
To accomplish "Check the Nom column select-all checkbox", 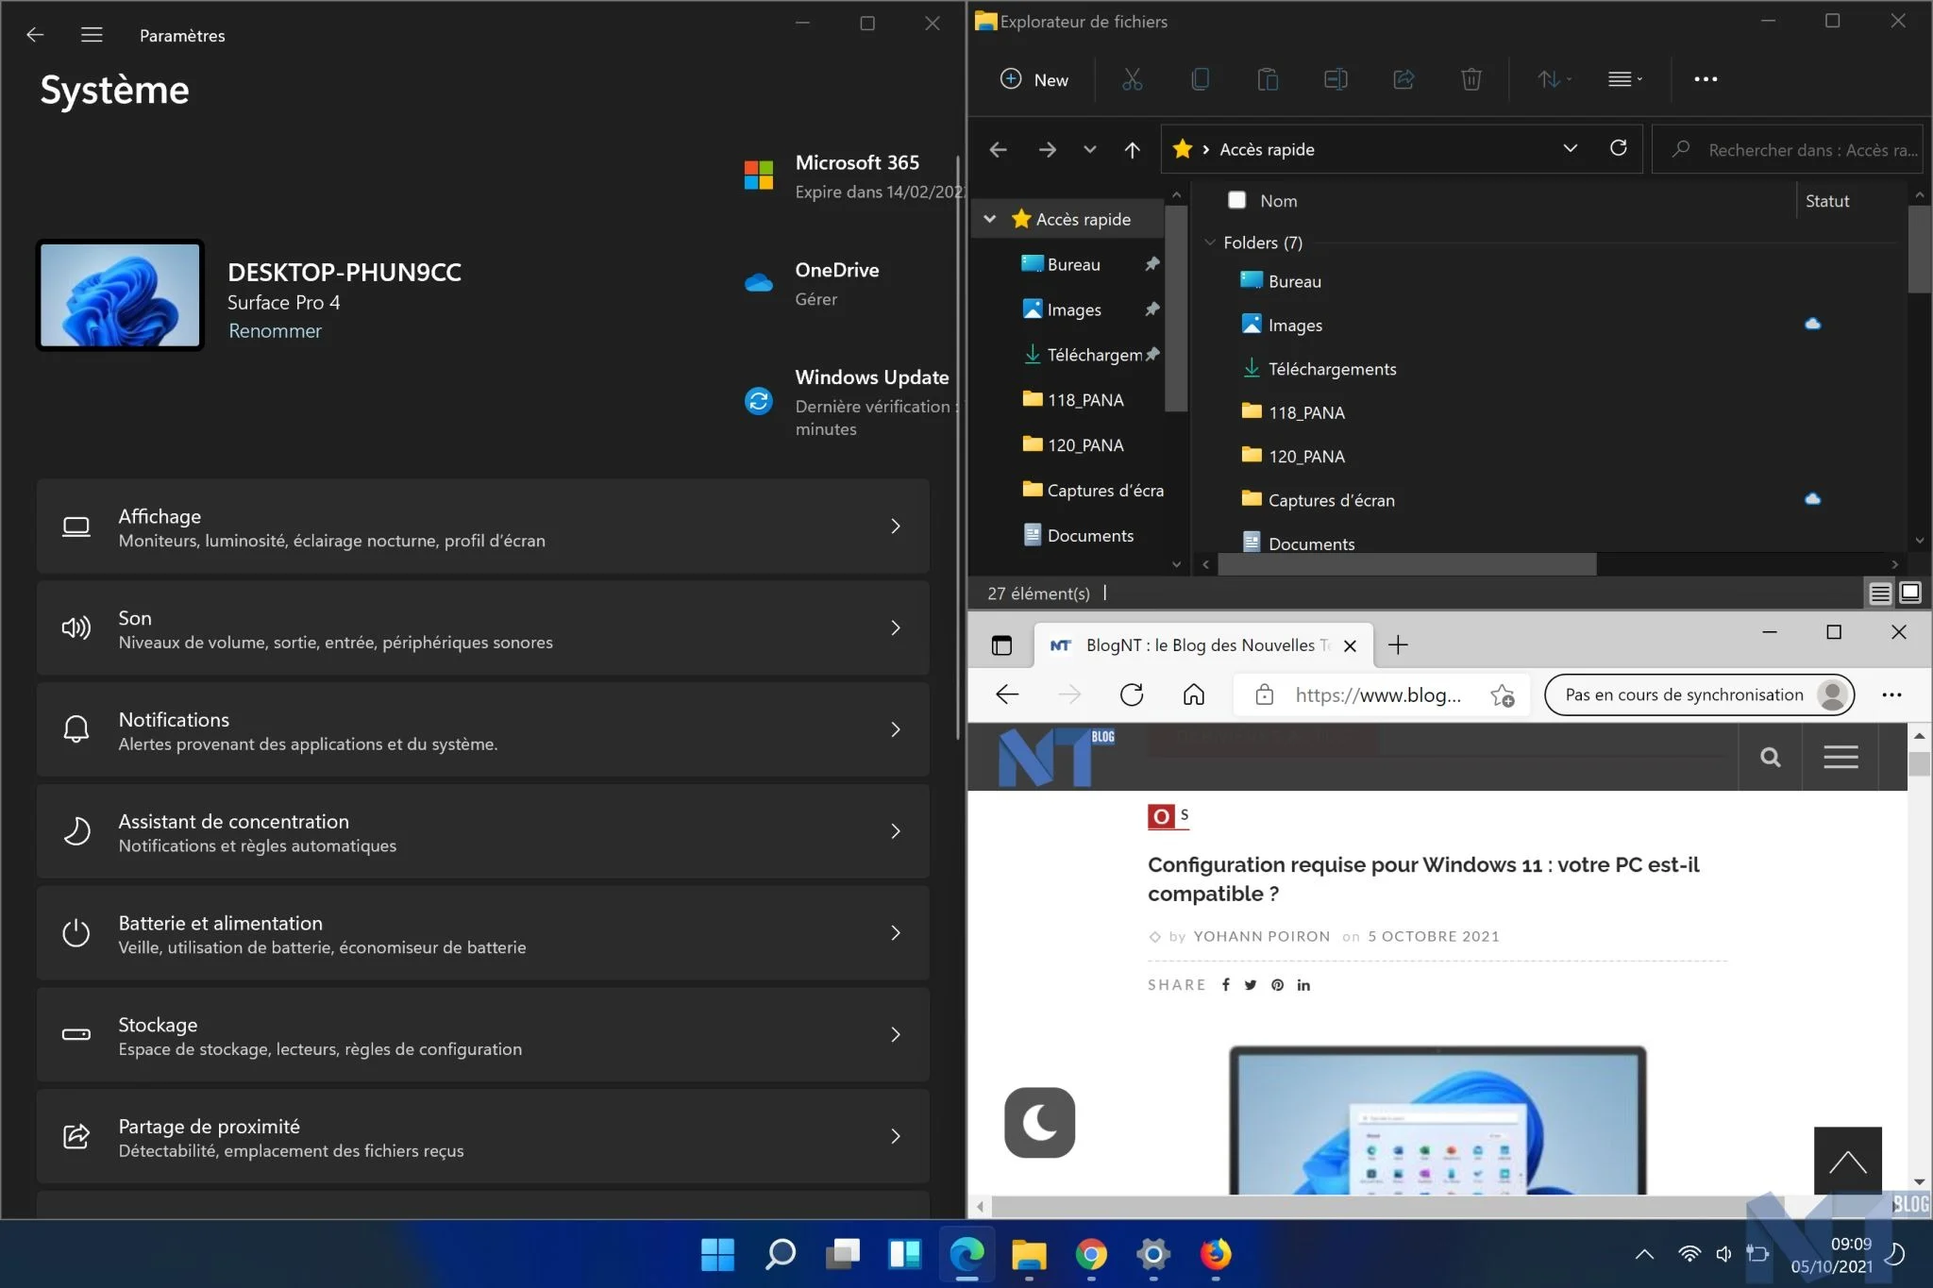I will 1236,200.
